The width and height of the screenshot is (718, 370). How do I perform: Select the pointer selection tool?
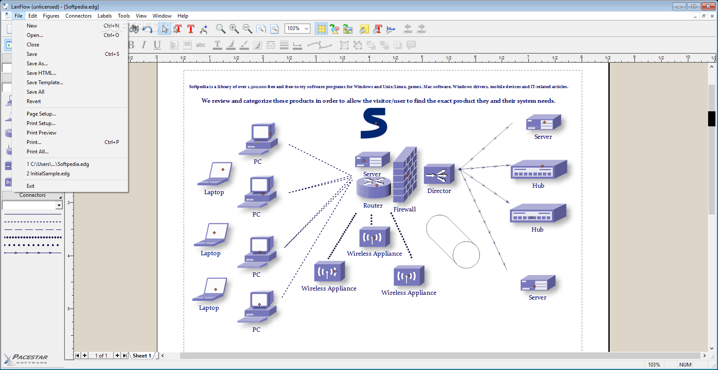pyautogui.click(x=164, y=29)
